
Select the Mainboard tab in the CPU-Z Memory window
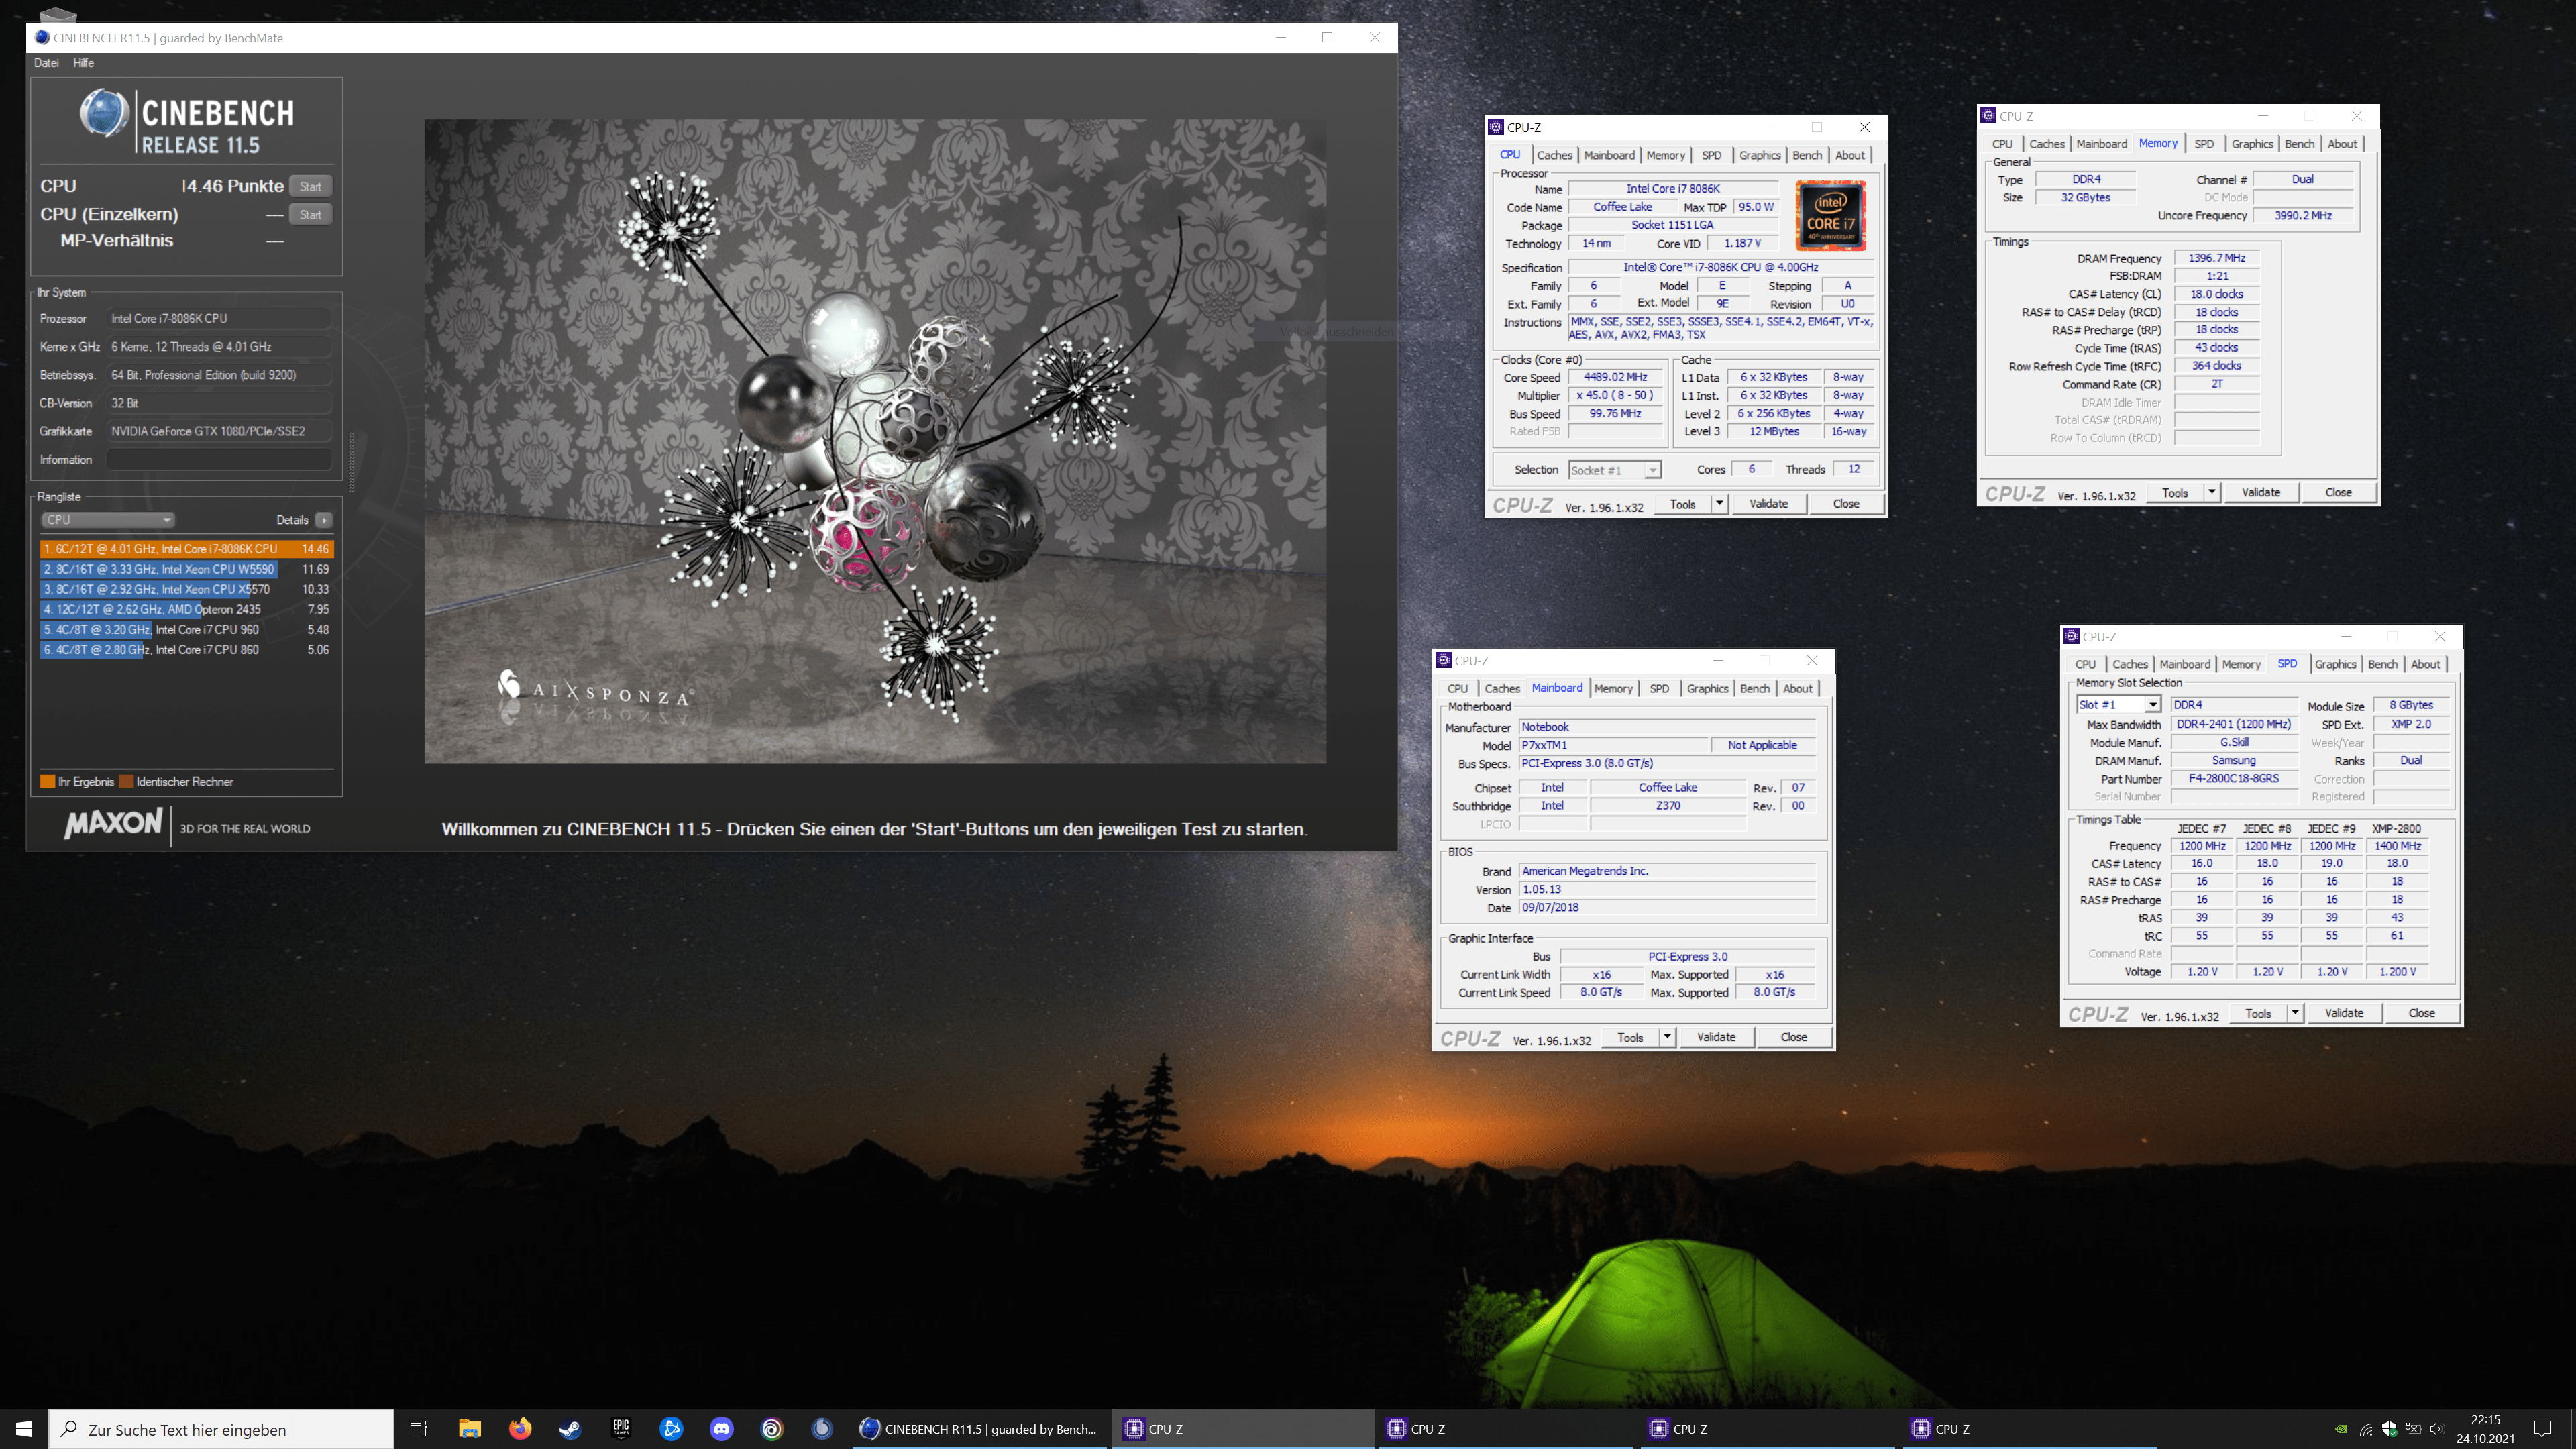2101,144
